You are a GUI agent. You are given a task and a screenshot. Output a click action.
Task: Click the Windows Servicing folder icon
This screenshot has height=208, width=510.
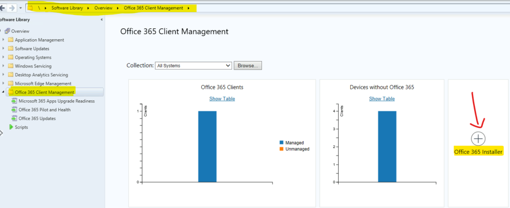pyautogui.click(x=11, y=66)
